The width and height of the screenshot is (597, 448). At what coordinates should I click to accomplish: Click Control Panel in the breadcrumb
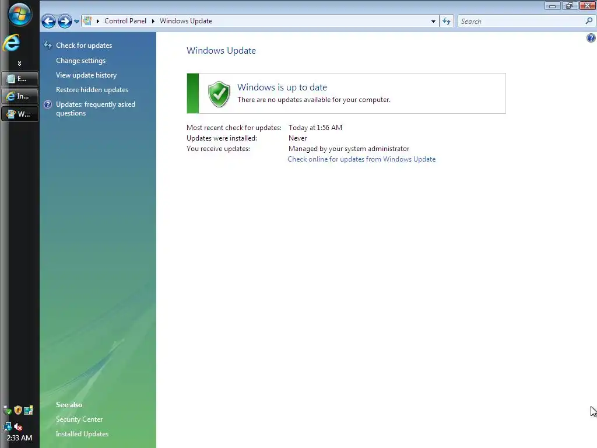point(125,21)
